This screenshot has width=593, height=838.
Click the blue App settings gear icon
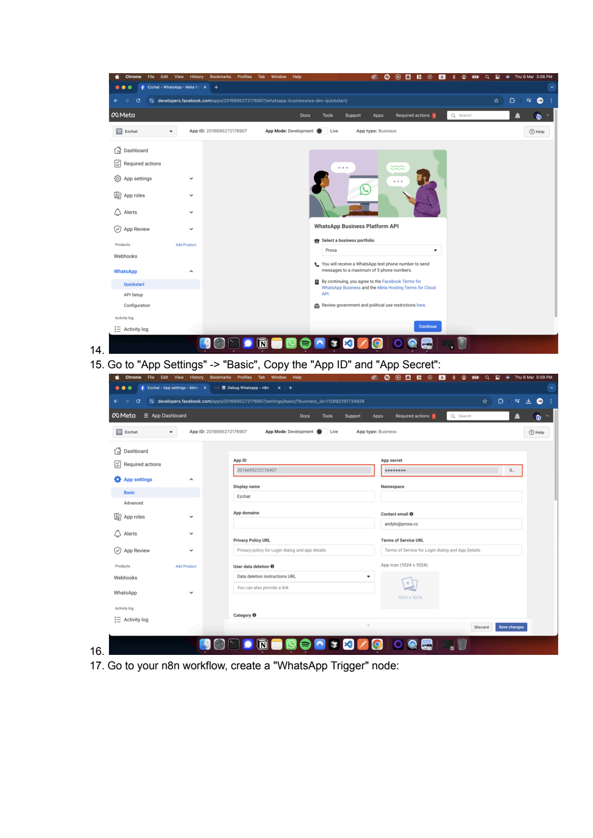pos(117,479)
